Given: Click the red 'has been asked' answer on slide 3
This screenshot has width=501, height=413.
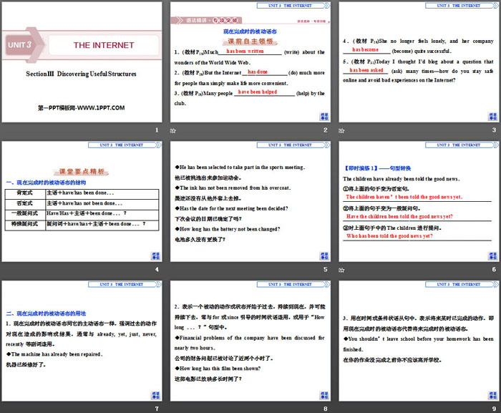Looking at the screenshot, I should coord(366,70).
